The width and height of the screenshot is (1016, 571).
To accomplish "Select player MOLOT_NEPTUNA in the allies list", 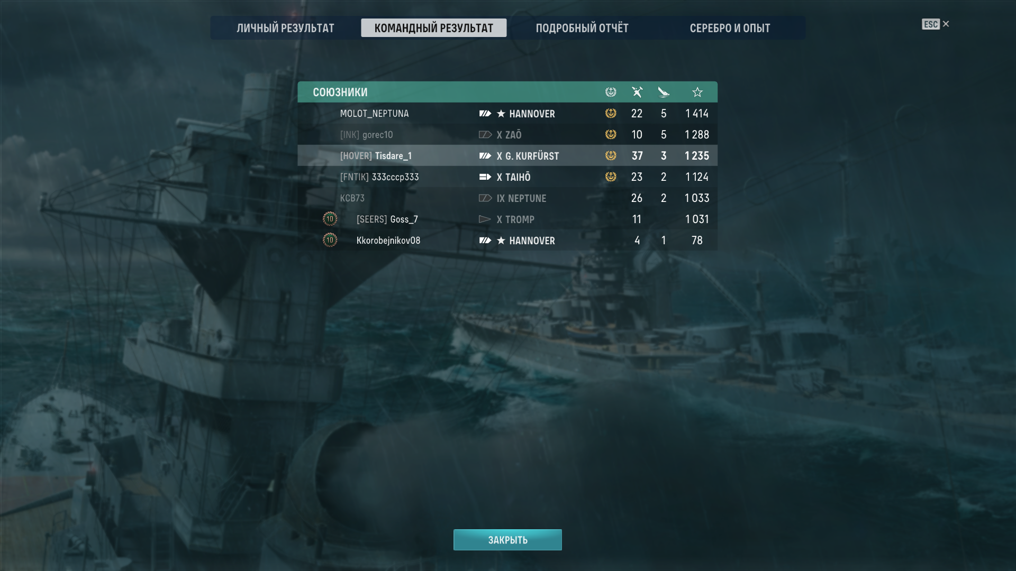I will point(507,113).
